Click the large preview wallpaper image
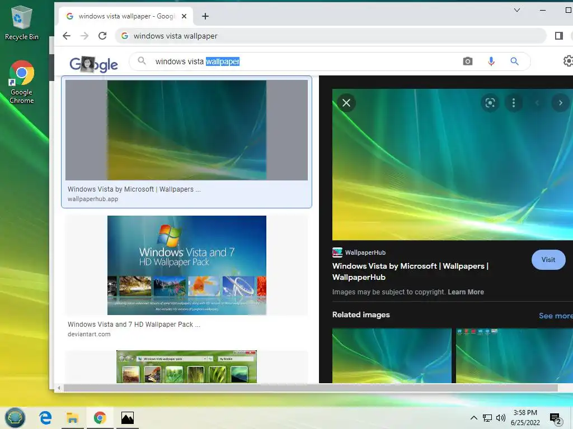 (x=452, y=164)
